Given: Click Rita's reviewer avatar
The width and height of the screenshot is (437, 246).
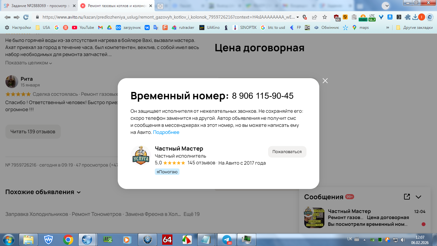Looking at the screenshot, I should coord(12,82).
